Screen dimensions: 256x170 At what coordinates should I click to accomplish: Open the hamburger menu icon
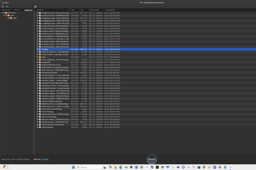pyautogui.click(x=3, y=6)
